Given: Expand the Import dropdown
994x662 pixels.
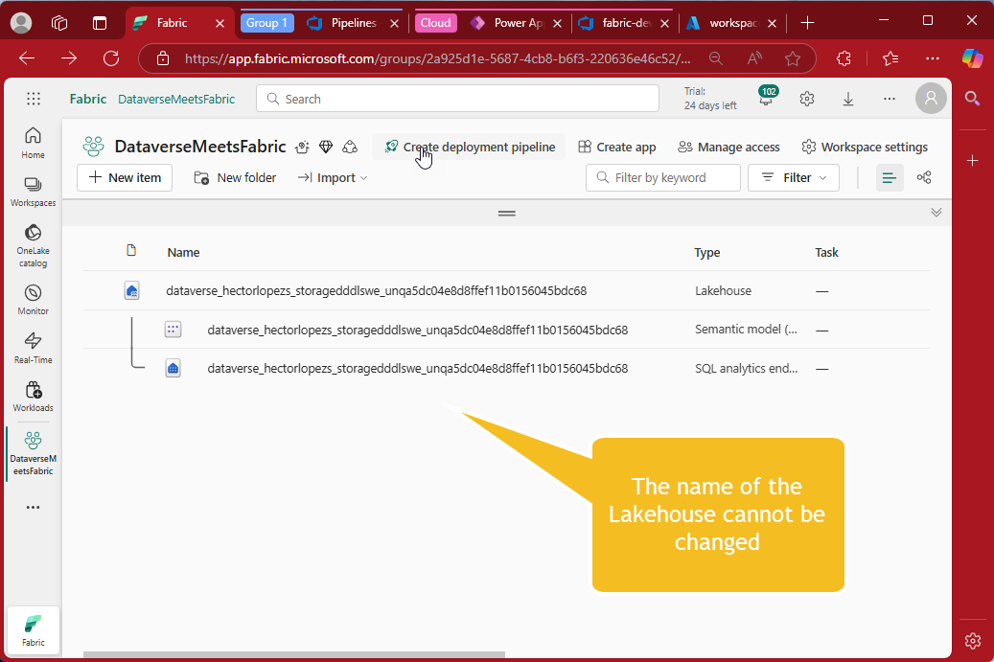Looking at the screenshot, I should pyautogui.click(x=332, y=177).
